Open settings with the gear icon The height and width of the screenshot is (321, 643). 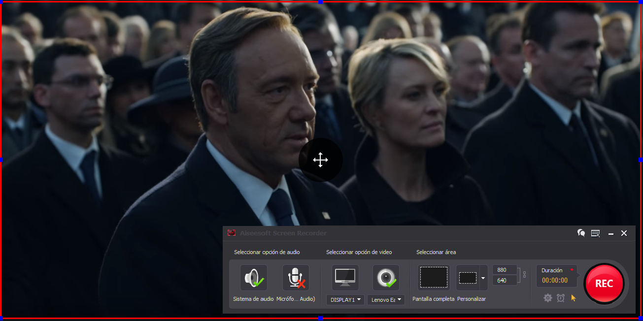(547, 298)
